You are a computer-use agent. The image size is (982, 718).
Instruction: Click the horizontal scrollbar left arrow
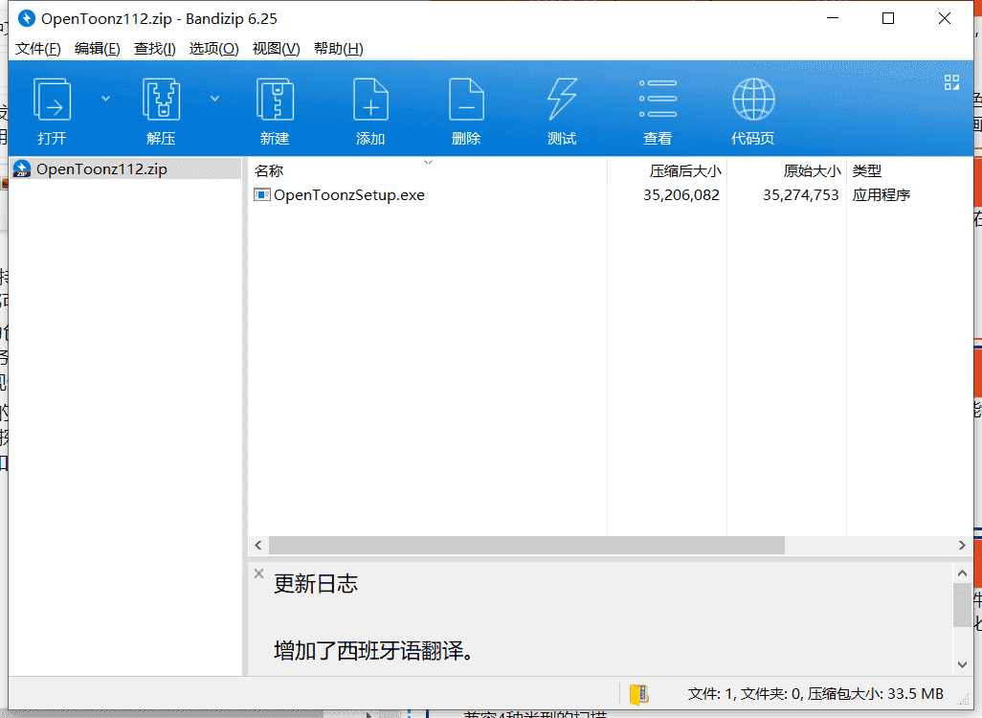[258, 546]
